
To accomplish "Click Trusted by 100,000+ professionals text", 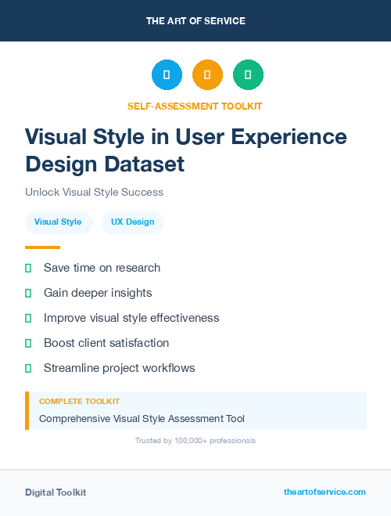I will coord(195,441).
